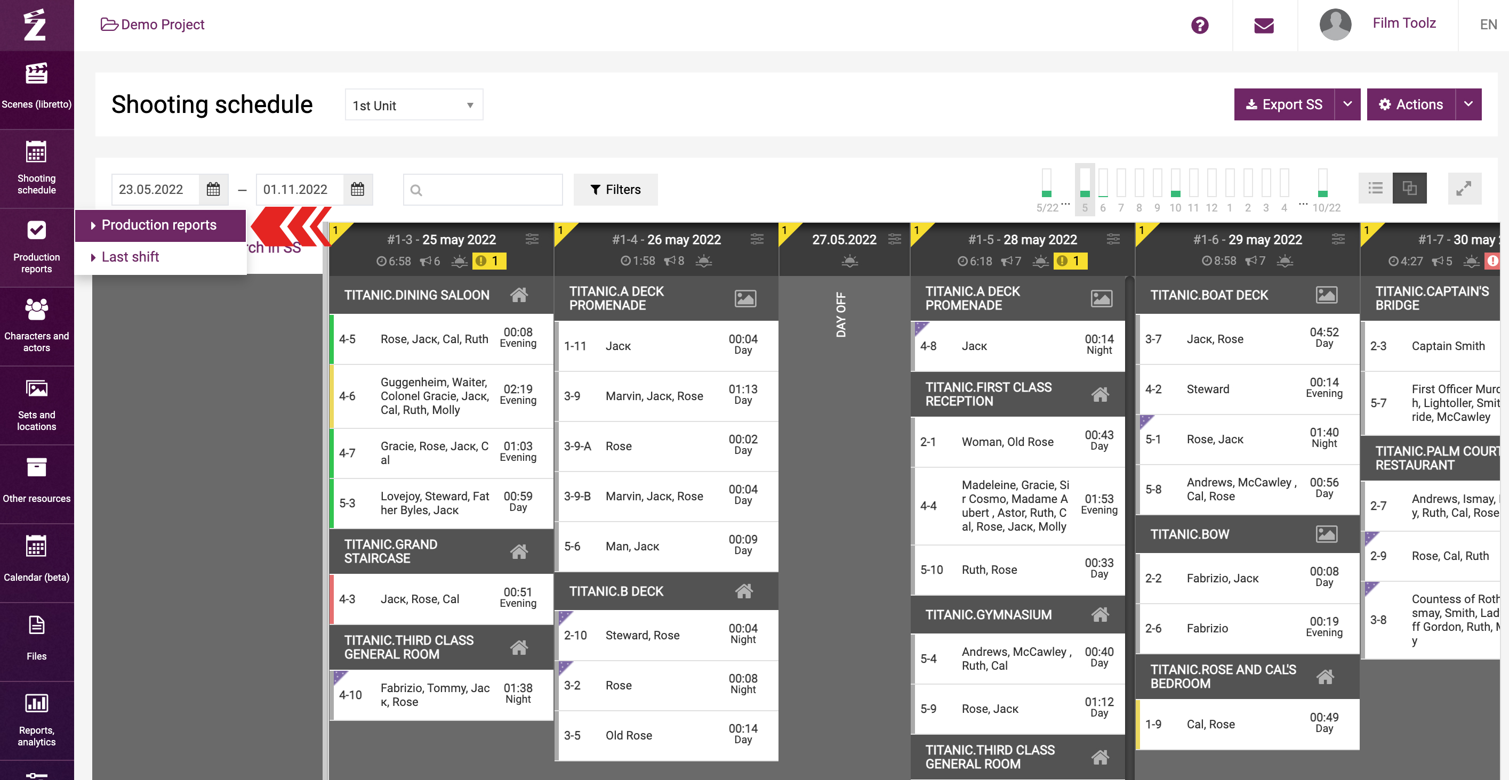Open messages envelope icon
This screenshot has height=780, width=1509.
pyautogui.click(x=1264, y=25)
